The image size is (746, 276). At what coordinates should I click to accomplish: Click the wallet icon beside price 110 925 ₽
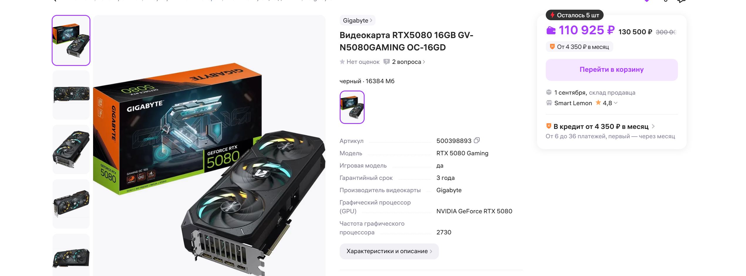click(551, 30)
